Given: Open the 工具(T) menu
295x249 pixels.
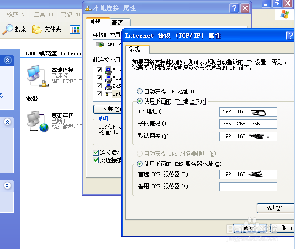Looking at the screenshot, I should click(44, 14).
